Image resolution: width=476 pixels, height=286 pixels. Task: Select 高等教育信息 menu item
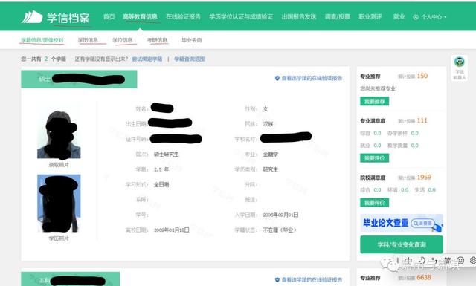[x=140, y=16]
